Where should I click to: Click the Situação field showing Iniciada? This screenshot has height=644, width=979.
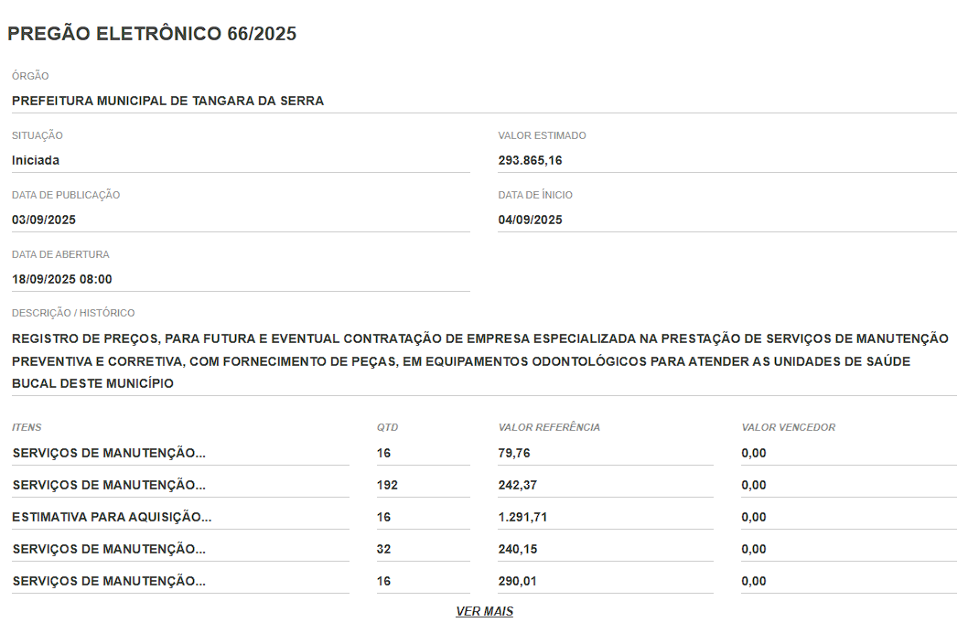pos(36,160)
